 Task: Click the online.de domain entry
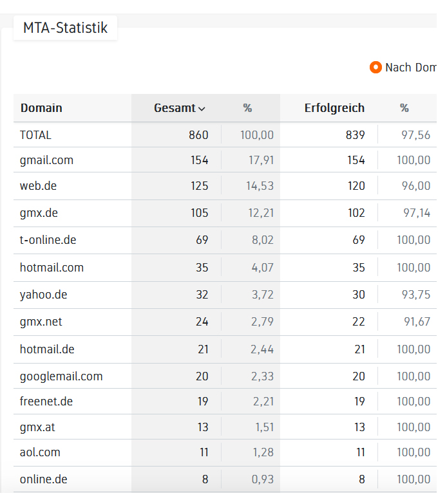tap(43, 479)
